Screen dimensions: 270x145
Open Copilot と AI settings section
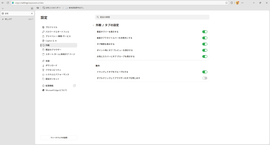59,41
